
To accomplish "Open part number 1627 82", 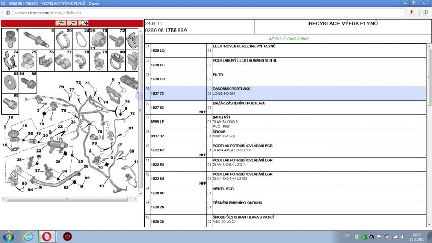I will [x=158, y=108].
